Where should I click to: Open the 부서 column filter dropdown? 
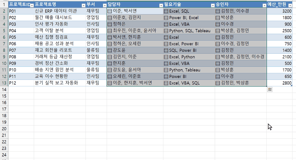pyautogui.click(x=104, y=6)
